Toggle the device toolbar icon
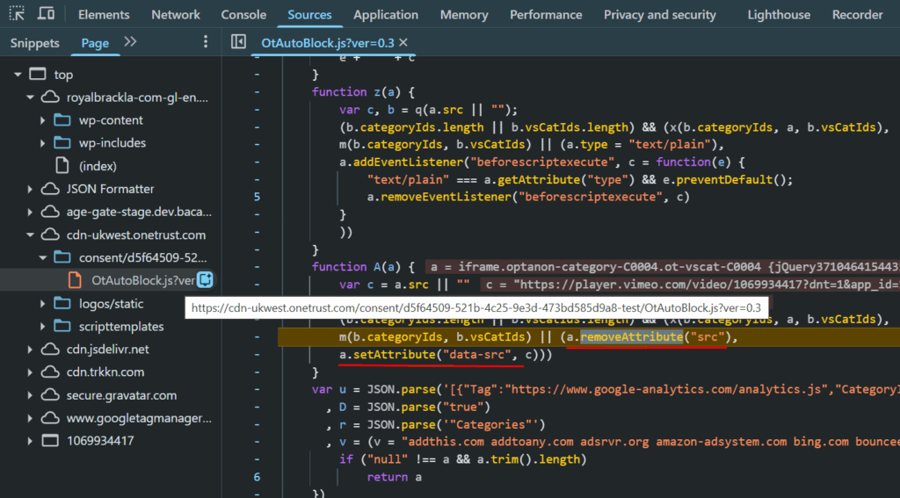The image size is (900, 498). coord(46,14)
